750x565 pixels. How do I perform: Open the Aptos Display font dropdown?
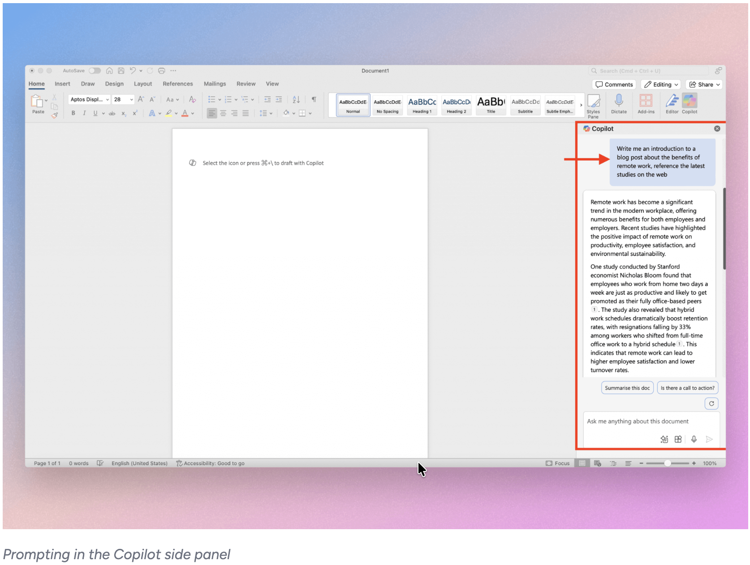(107, 99)
